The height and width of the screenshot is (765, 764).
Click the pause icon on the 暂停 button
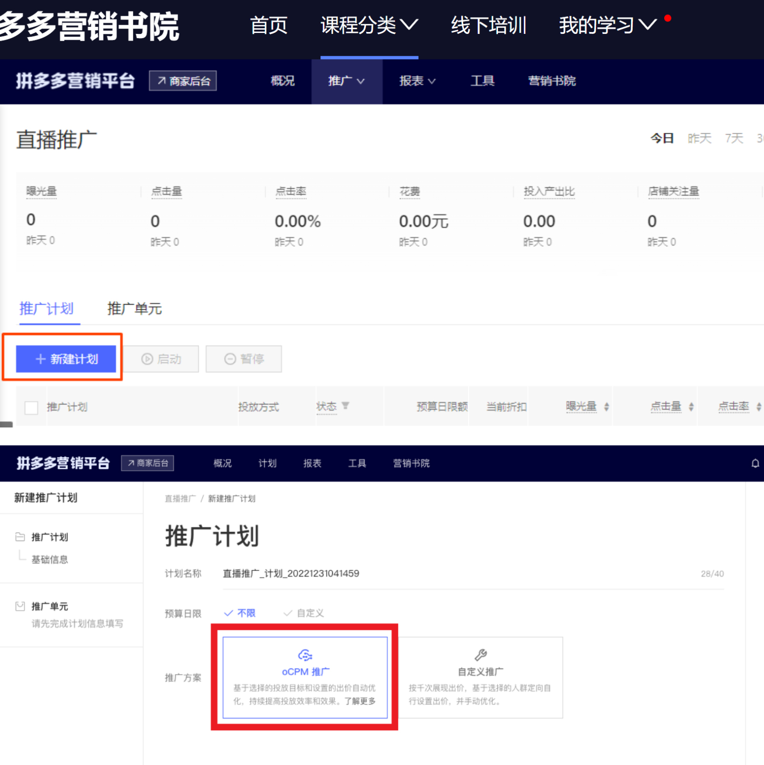pos(230,359)
